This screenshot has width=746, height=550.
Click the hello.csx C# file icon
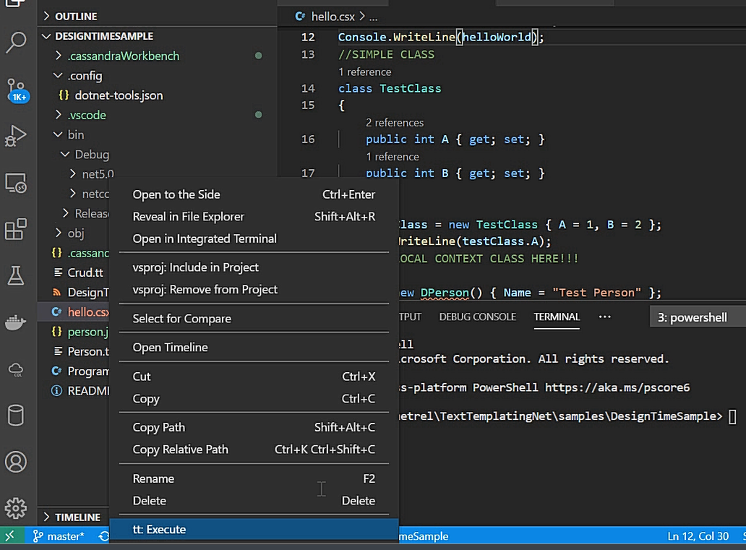56,311
